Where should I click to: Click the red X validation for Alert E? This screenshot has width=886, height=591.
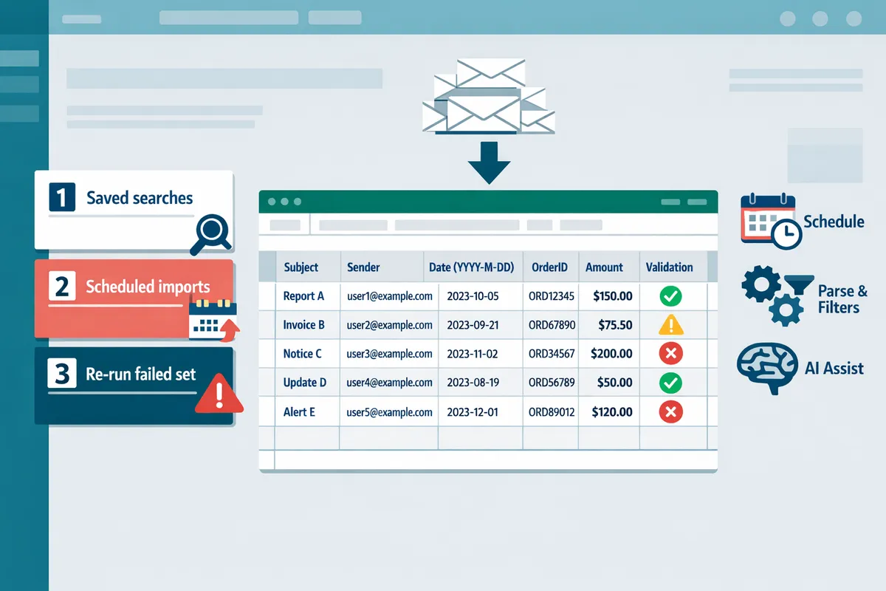coord(670,412)
